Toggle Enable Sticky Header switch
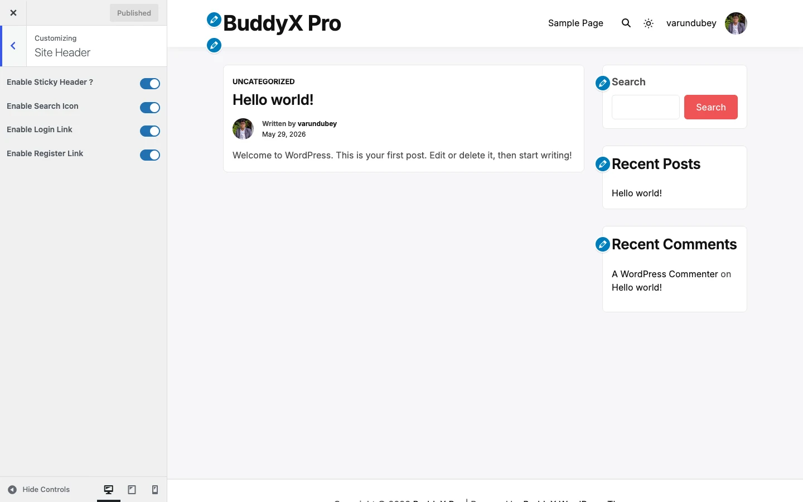This screenshot has height=502, width=803. (x=150, y=84)
